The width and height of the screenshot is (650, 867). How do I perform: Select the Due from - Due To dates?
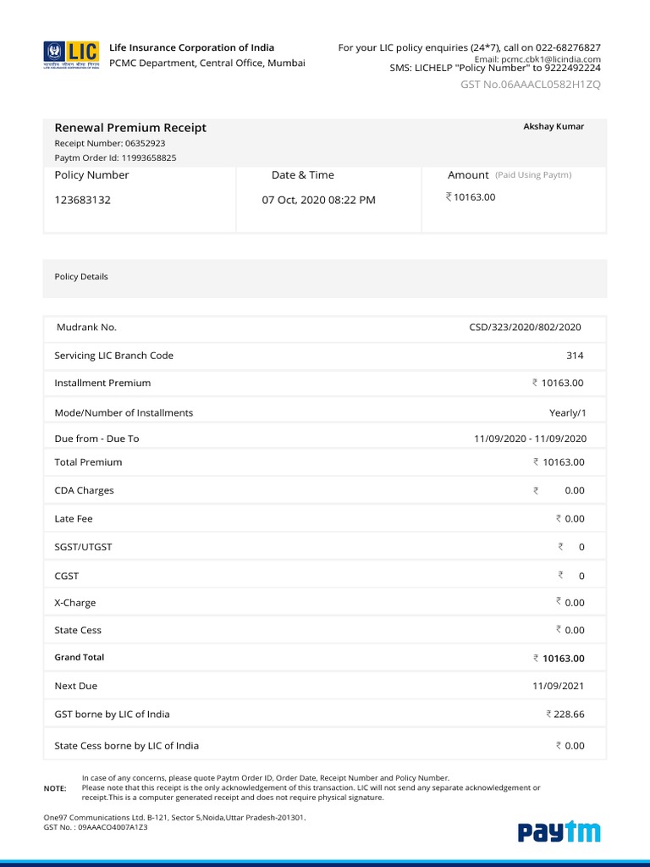coord(530,439)
